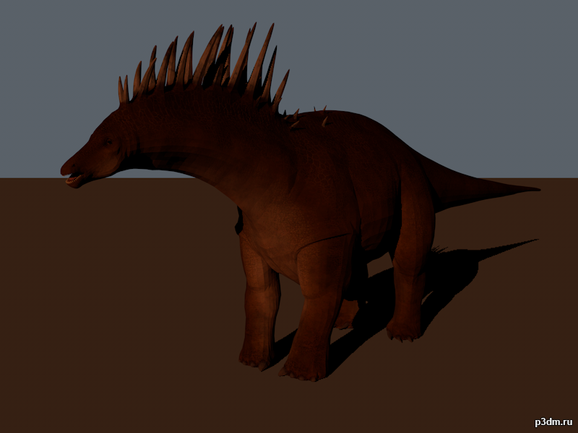This screenshot has height=433, width=578.
Task: Click the p3dm.ru watermark link
Action: (553, 421)
